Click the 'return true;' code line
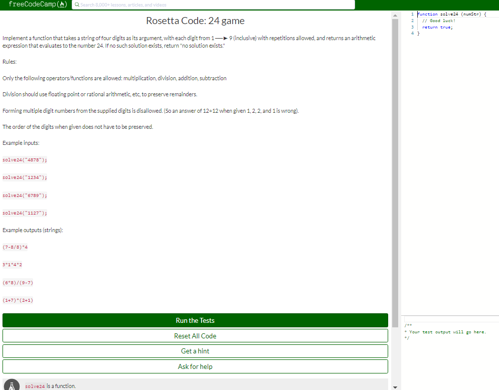Image resolution: width=499 pixels, height=390 pixels. tap(437, 28)
